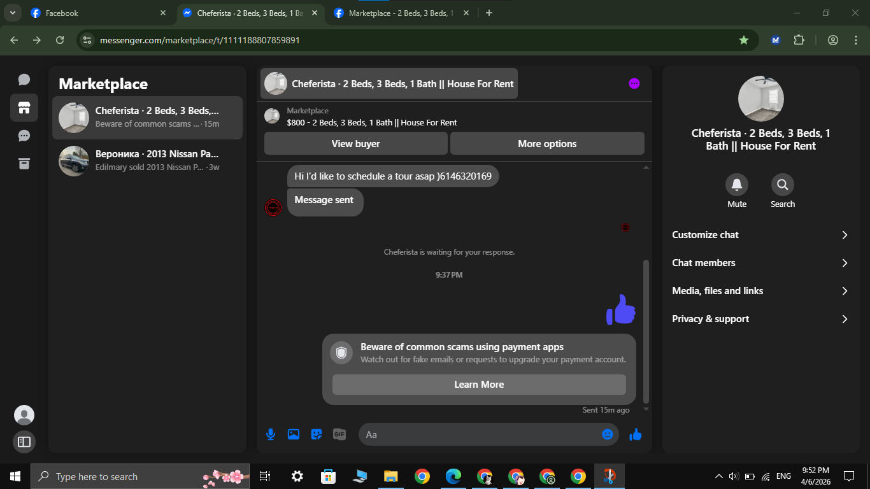Open the Archive sidebar icon

pyautogui.click(x=24, y=164)
